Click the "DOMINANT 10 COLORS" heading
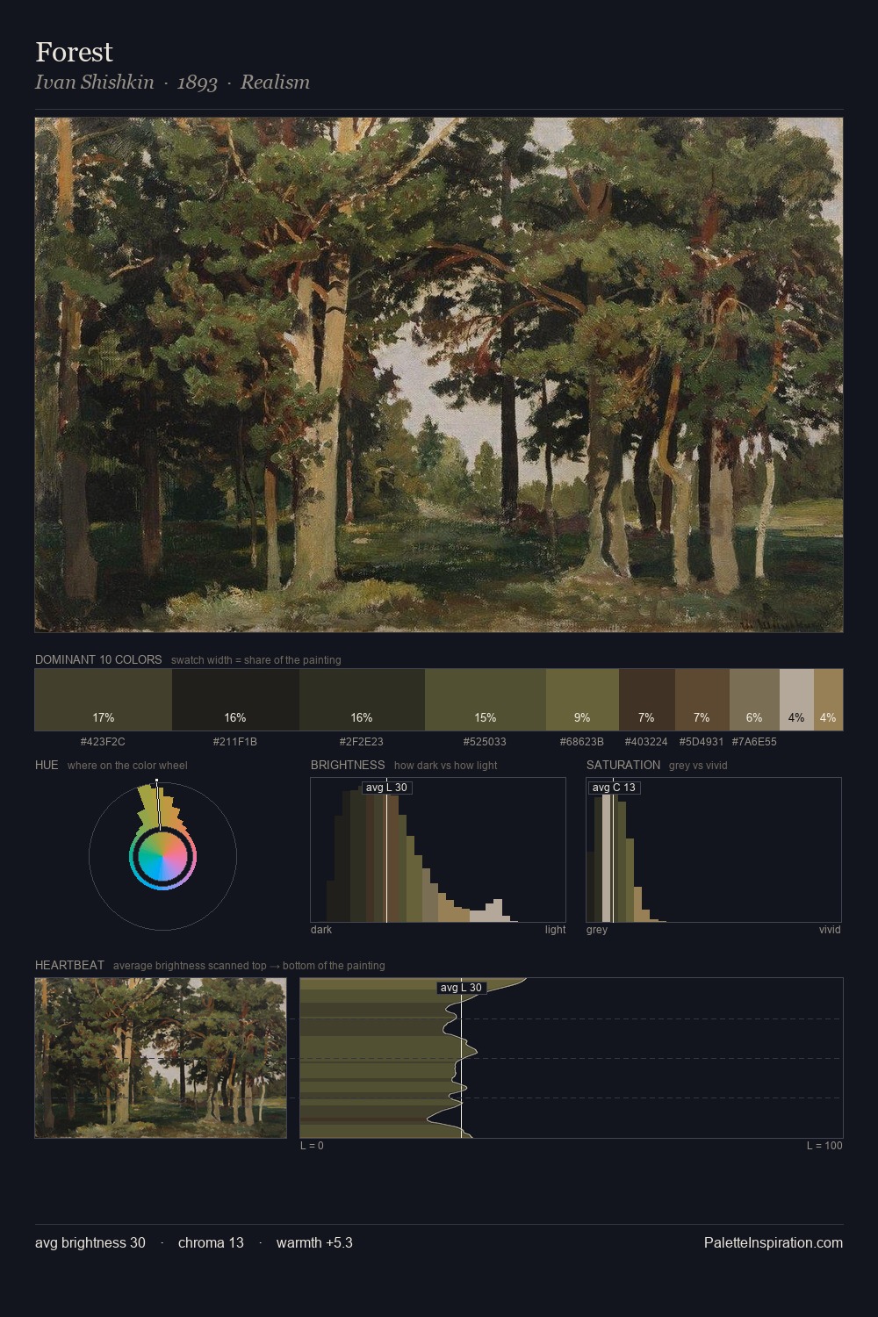 point(98,659)
